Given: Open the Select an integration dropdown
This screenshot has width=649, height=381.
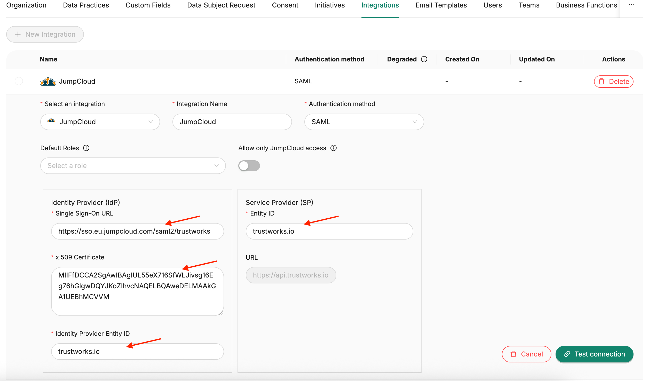Looking at the screenshot, I should click(100, 122).
